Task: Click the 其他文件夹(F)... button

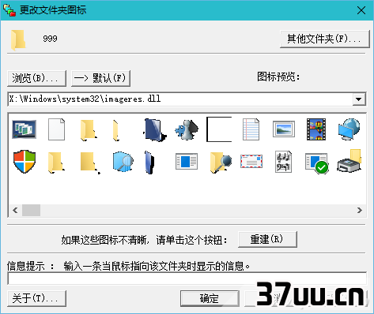Action: click(x=324, y=39)
